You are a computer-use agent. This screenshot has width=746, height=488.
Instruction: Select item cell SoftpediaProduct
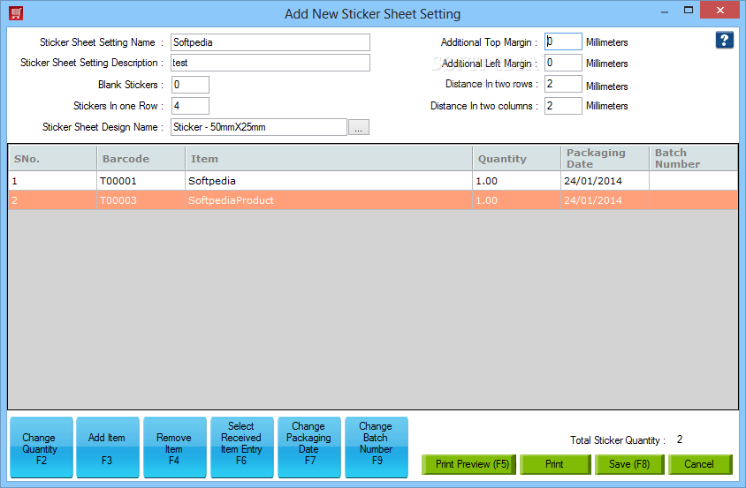[329, 200]
